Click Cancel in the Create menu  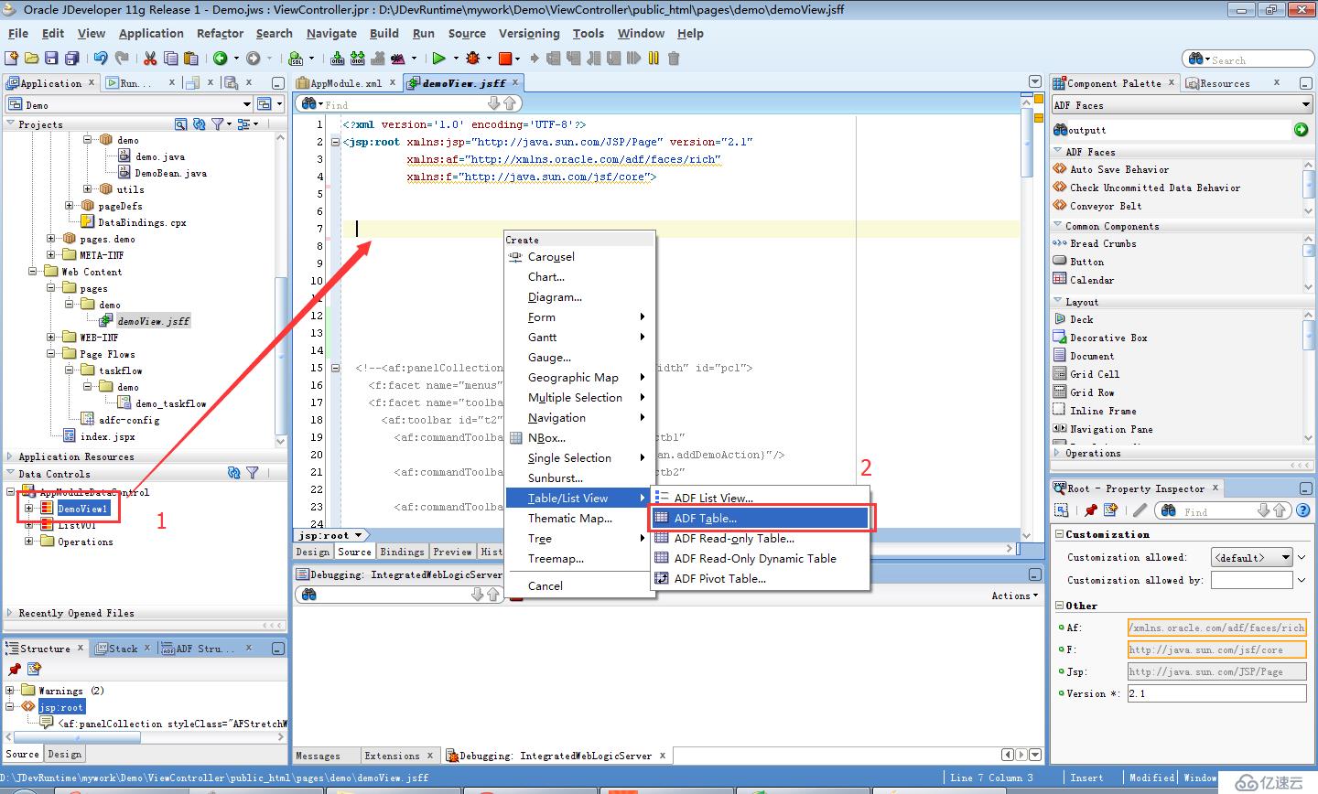[x=546, y=585]
